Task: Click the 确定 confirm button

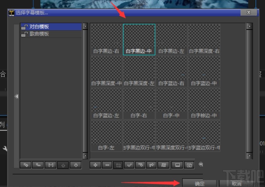Action: tap(199, 183)
